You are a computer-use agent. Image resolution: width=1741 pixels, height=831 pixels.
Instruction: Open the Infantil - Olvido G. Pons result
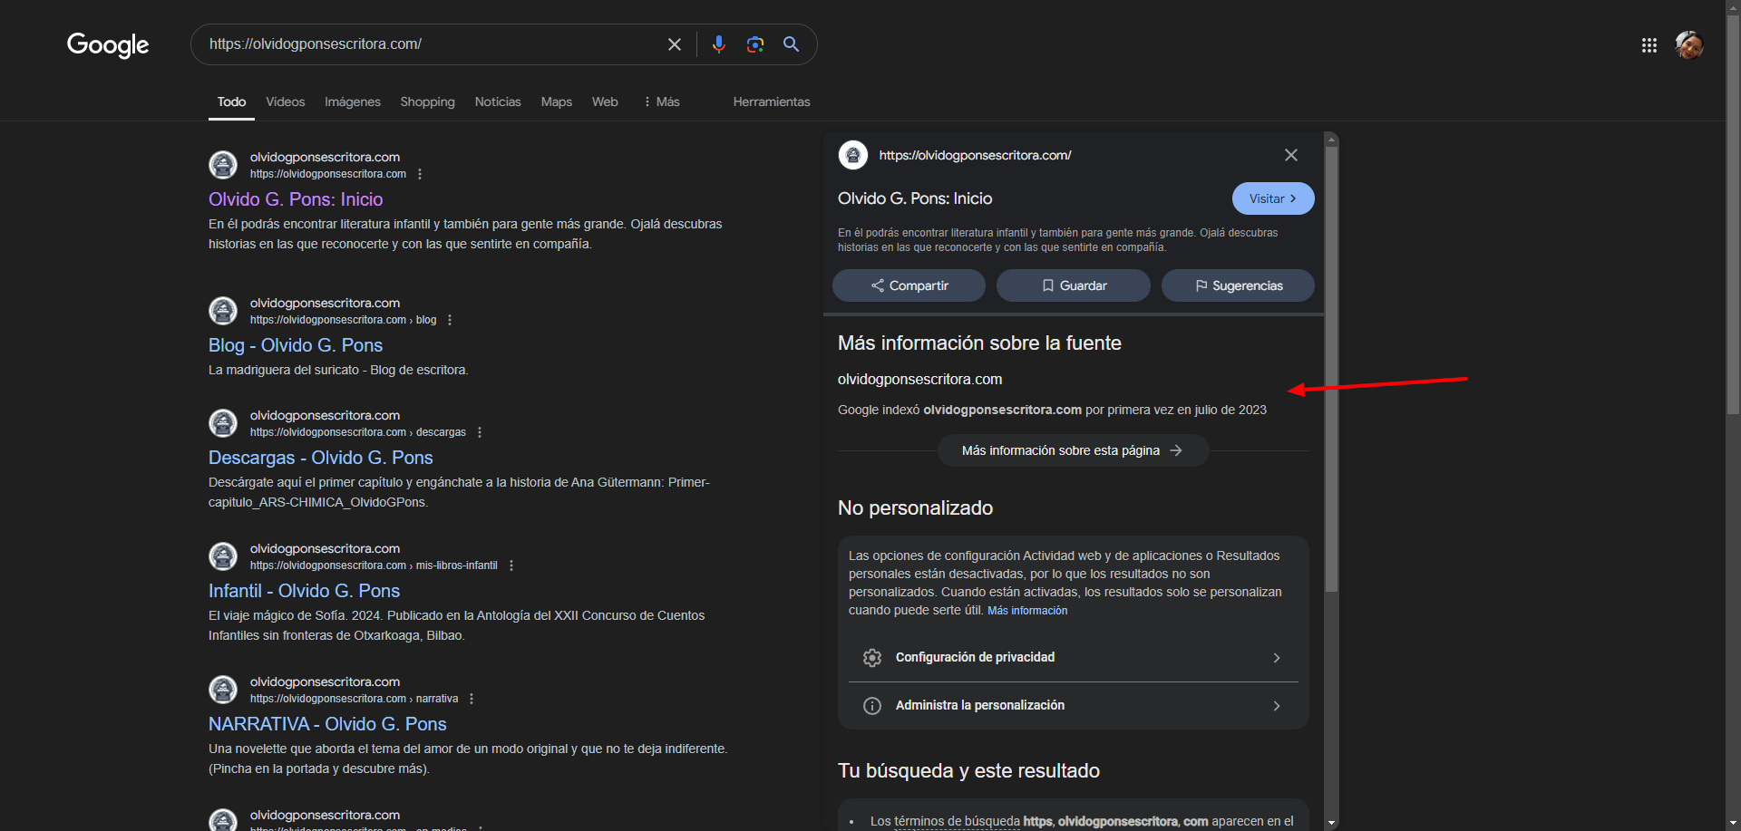[304, 591]
